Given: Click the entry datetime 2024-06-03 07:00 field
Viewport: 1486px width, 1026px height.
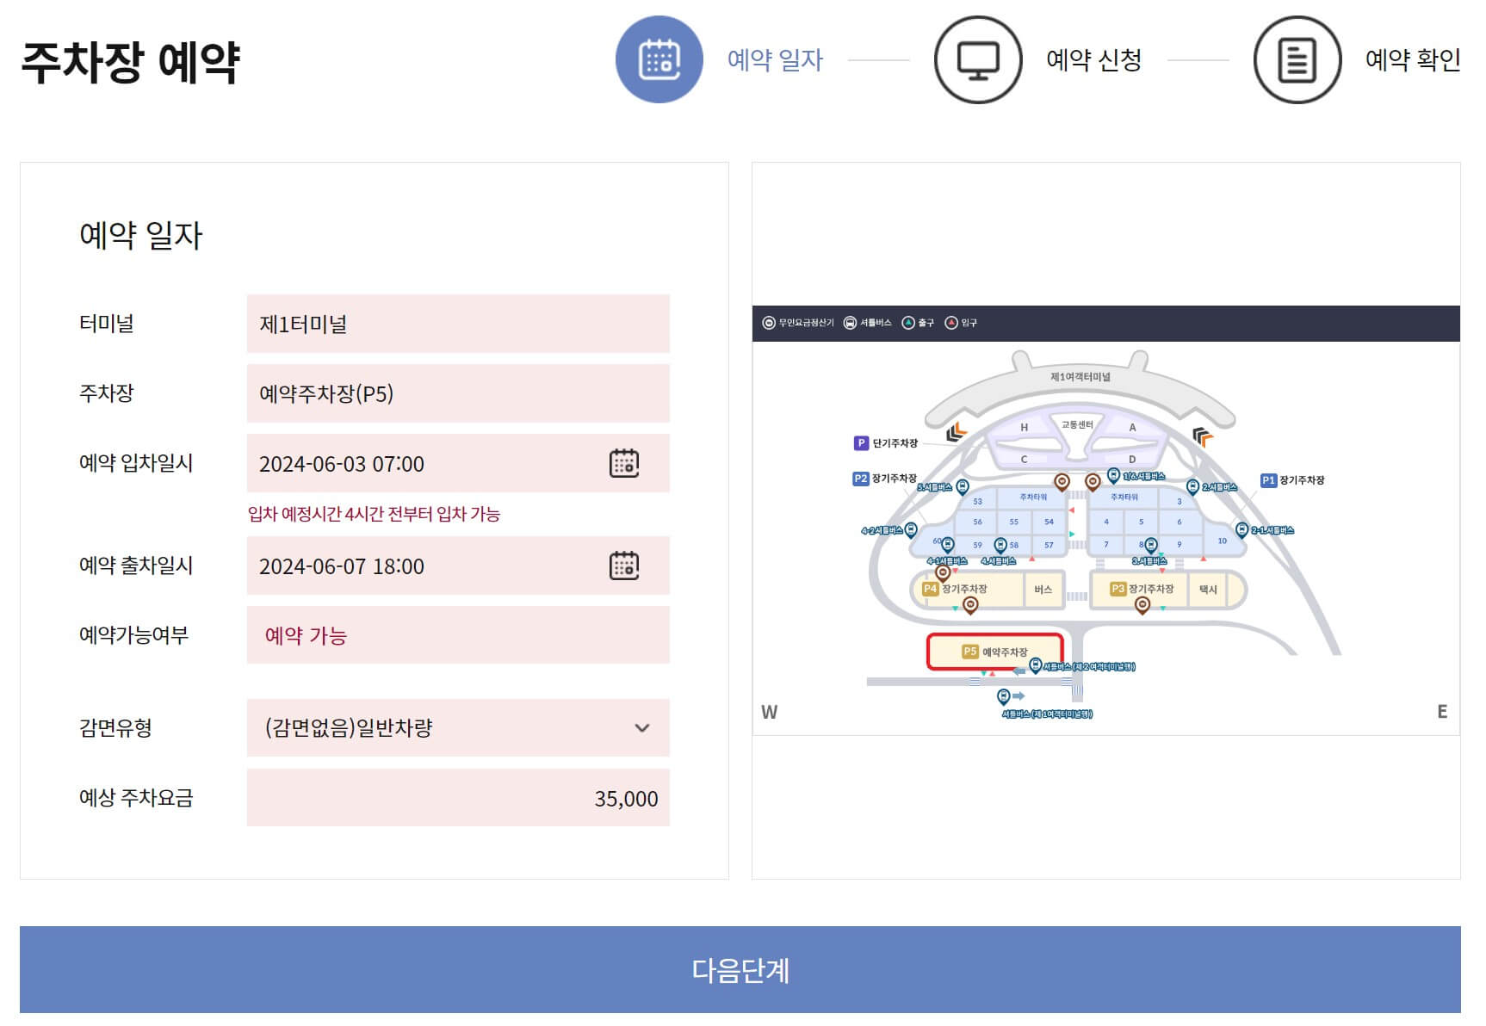Looking at the screenshot, I should 458,463.
